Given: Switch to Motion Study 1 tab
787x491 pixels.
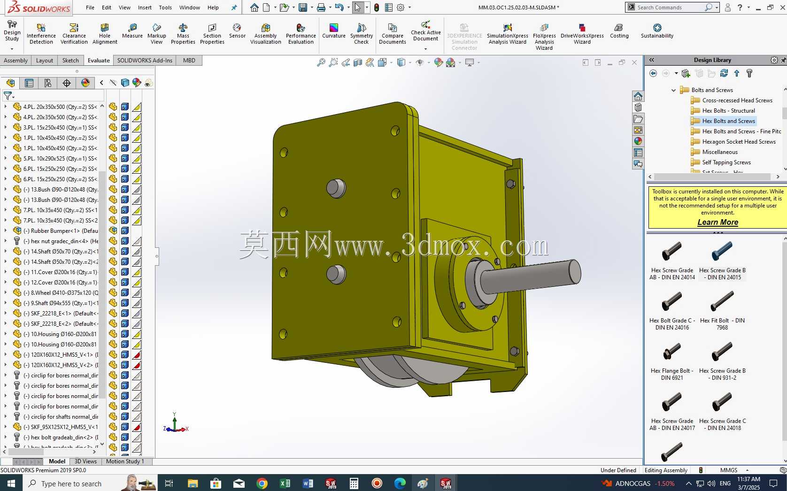Looking at the screenshot, I should [125, 461].
